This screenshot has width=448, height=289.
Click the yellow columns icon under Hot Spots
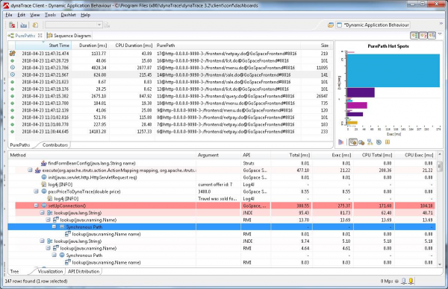click(x=388, y=142)
